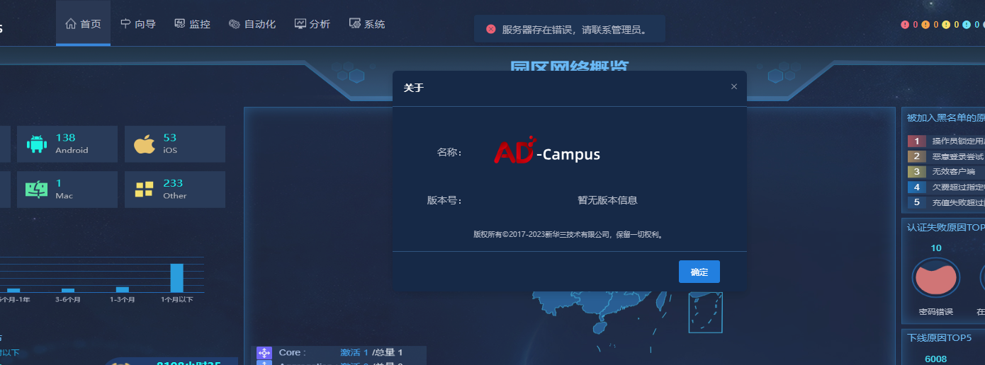Click the 233 Other count
This screenshot has height=365, width=985.
(173, 183)
